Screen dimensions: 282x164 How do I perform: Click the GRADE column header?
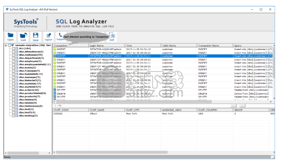coord(251,110)
